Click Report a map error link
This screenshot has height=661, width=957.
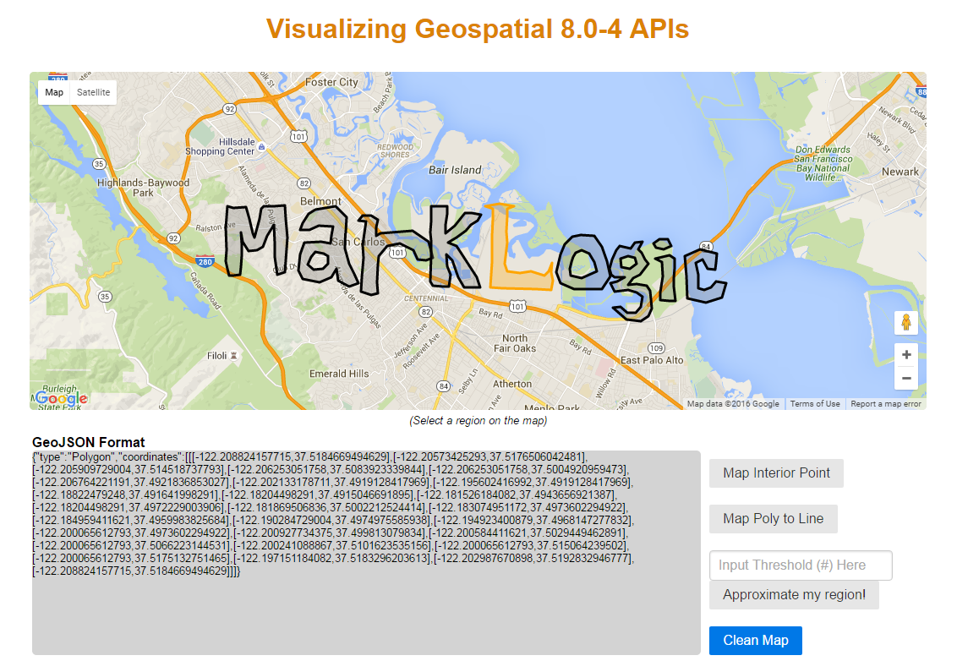tap(886, 403)
